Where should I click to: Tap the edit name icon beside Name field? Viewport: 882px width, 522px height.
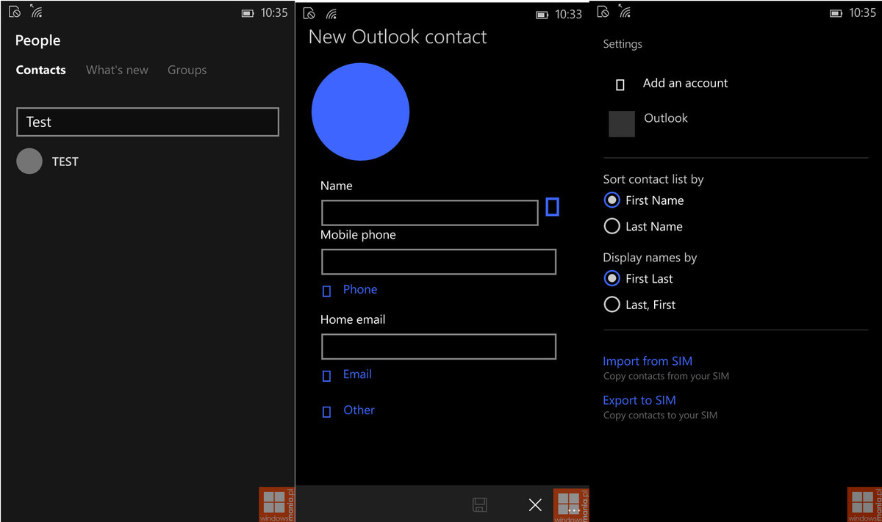[552, 207]
